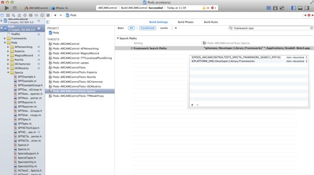This screenshot has width=314, height=175.
Task: Choose the iPhone 4s destination
Action: click(x=59, y=8)
